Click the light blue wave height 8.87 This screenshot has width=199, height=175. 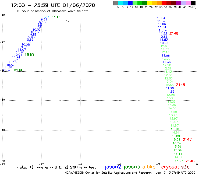46,17
